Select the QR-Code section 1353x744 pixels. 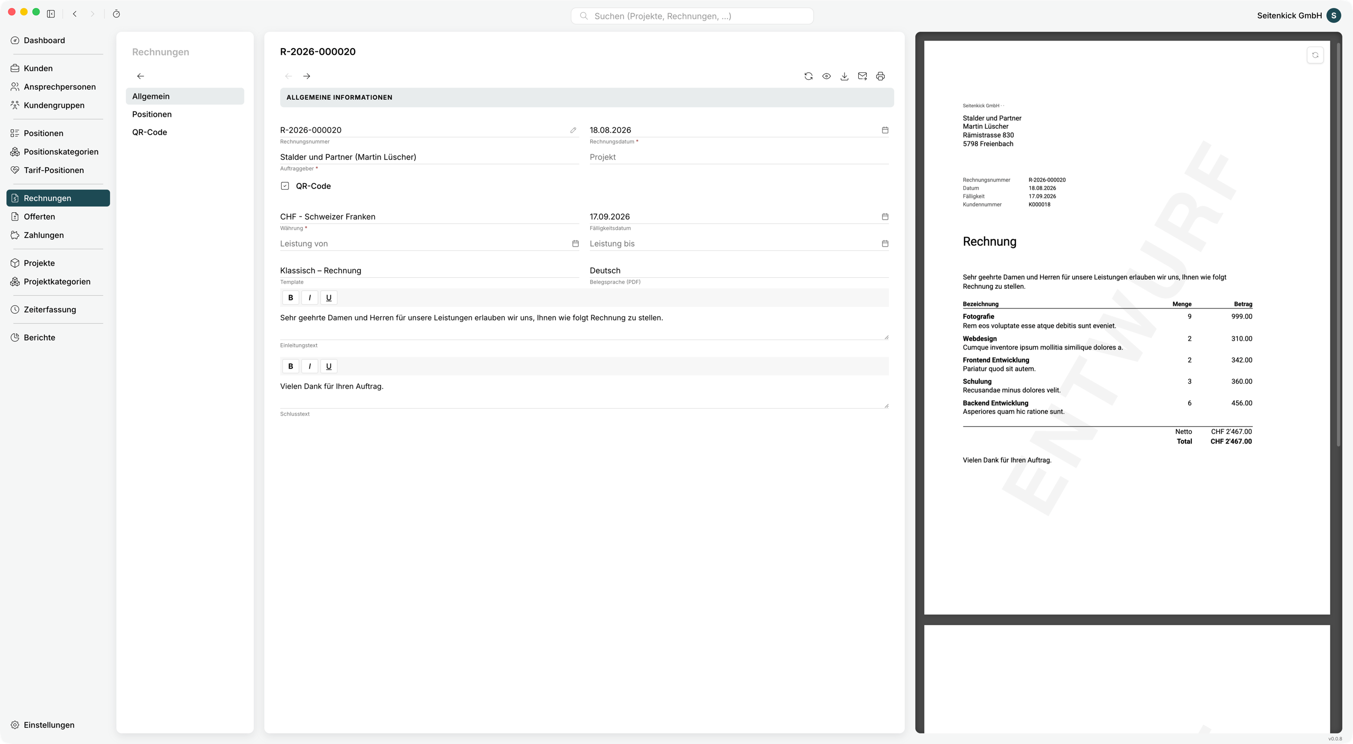point(185,132)
